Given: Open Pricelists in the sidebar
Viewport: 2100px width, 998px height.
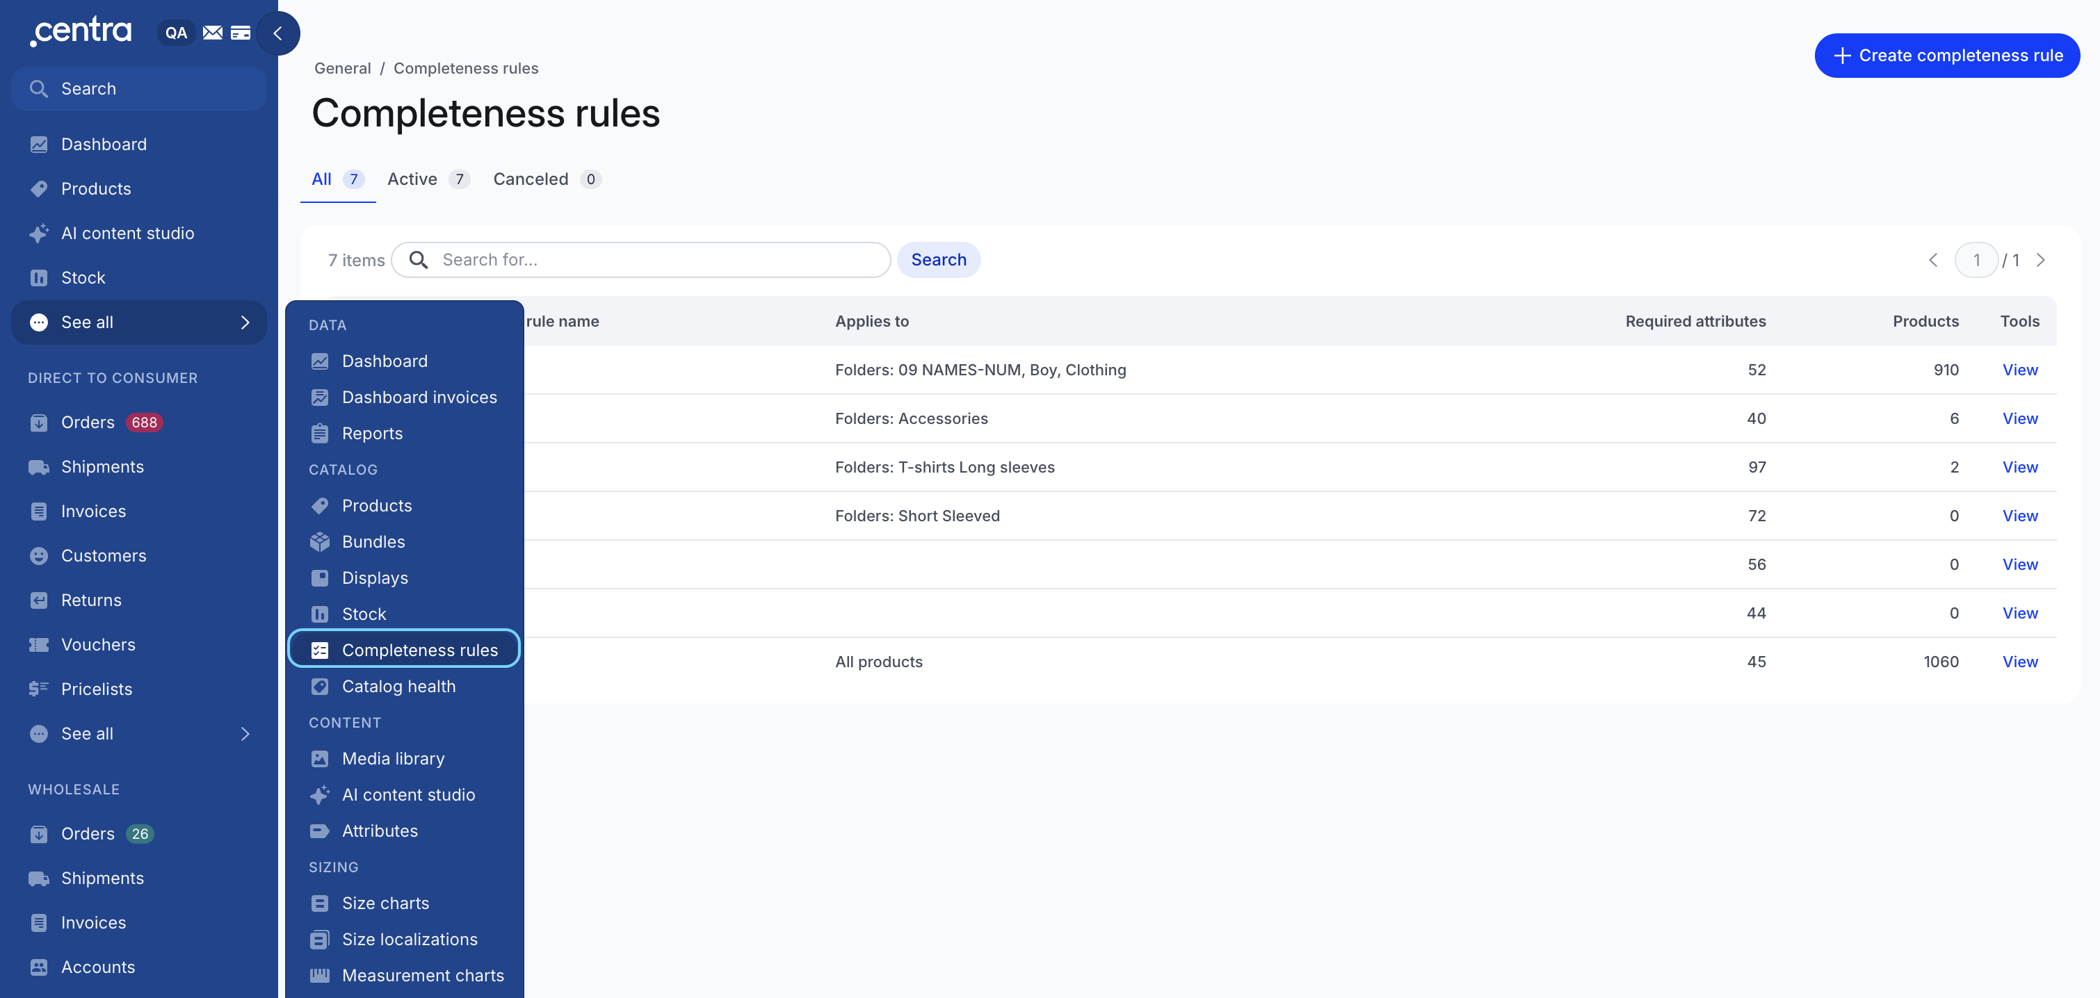Looking at the screenshot, I should tap(138, 689).
